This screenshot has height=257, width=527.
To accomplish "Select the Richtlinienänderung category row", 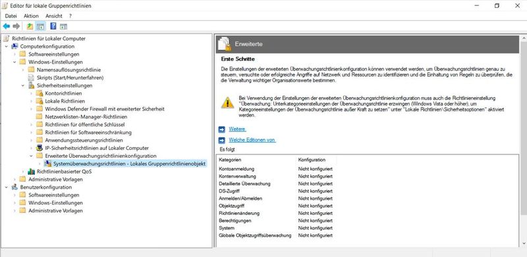I will 275,213.
